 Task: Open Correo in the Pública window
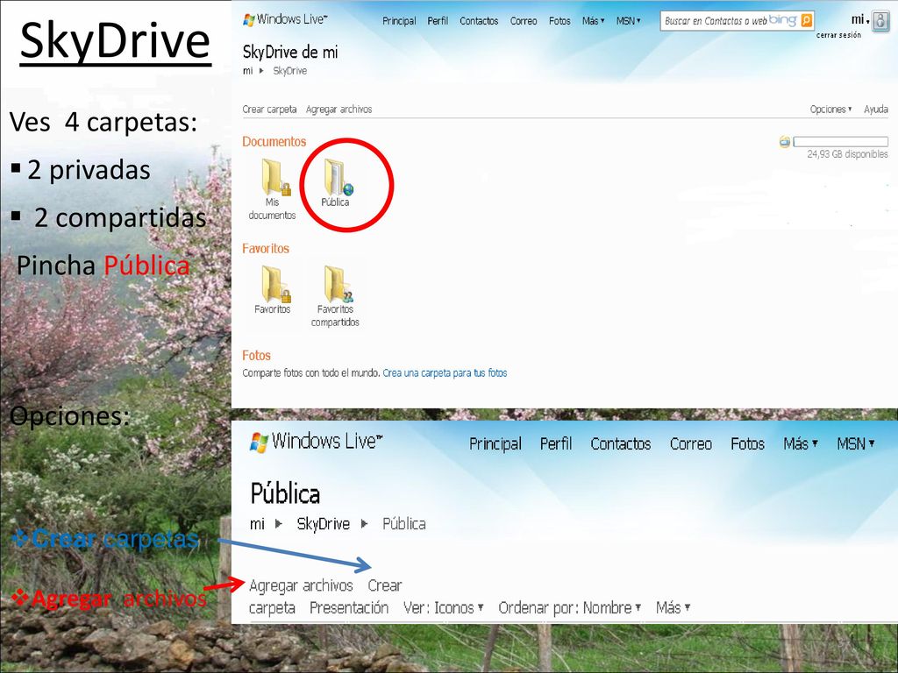click(691, 443)
